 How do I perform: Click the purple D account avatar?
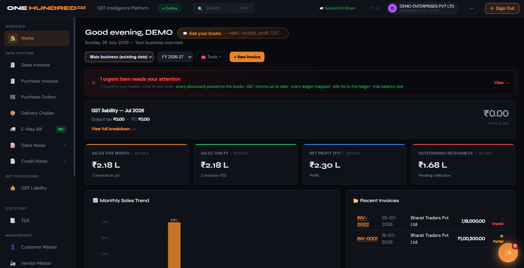click(392, 8)
